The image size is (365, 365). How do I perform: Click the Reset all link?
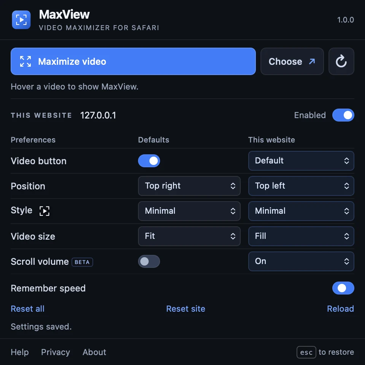point(27,309)
